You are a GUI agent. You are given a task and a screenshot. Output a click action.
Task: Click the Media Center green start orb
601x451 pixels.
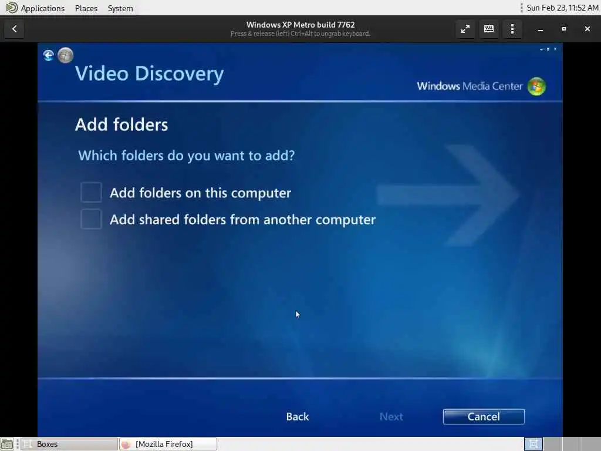coord(66,55)
